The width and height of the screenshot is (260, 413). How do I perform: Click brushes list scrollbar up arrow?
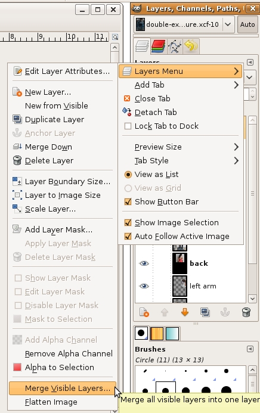(252, 370)
